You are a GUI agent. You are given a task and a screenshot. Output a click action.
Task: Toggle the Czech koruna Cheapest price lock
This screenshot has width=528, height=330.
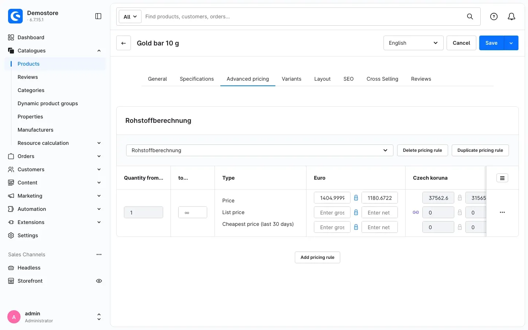(x=460, y=227)
